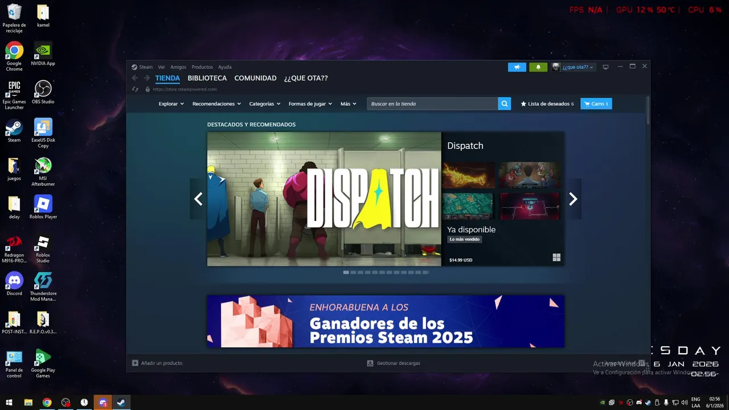Open Roblox Player desktop icon
This screenshot has height=410, width=729.
43,207
